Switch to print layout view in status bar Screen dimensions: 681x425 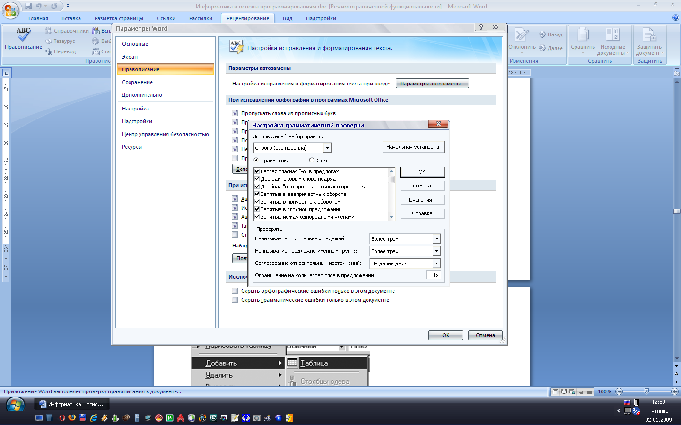pyautogui.click(x=555, y=391)
